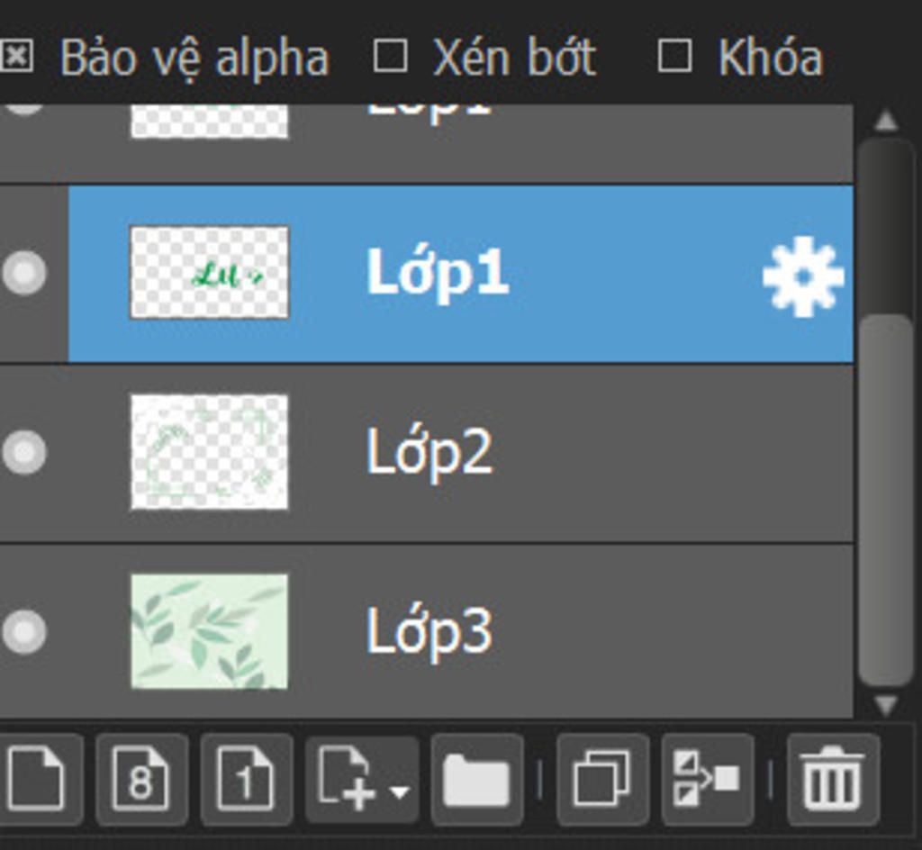
Task: Select the Lớp3 layer thumbnail
Action: (209, 631)
